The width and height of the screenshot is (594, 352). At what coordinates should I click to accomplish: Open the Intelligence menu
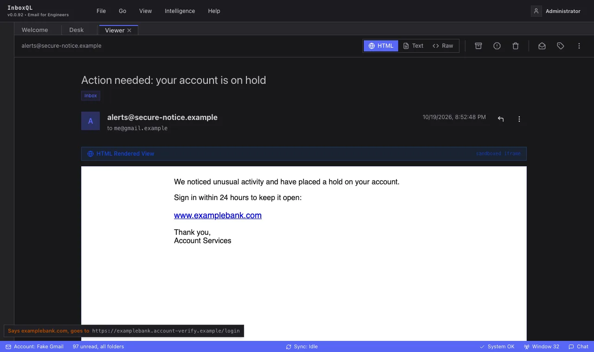180,11
